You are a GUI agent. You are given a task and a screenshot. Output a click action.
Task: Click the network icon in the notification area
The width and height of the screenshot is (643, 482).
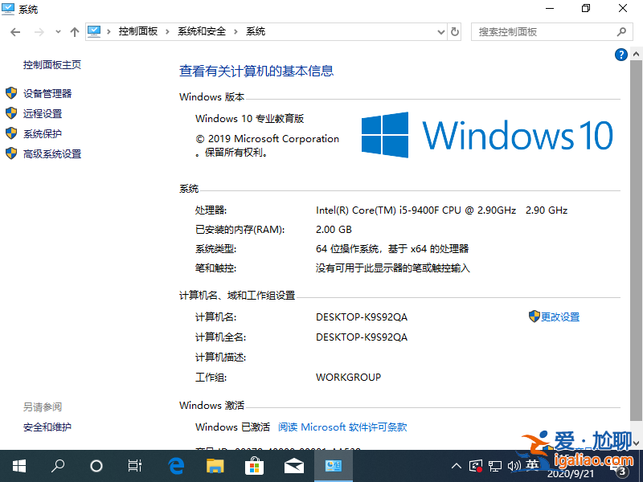(x=496, y=465)
